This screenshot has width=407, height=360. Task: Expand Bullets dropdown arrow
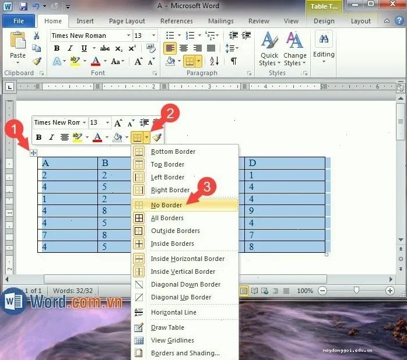[x=179, y=36]
